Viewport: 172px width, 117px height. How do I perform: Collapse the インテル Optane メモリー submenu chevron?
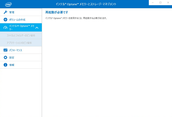coord(37,28)
